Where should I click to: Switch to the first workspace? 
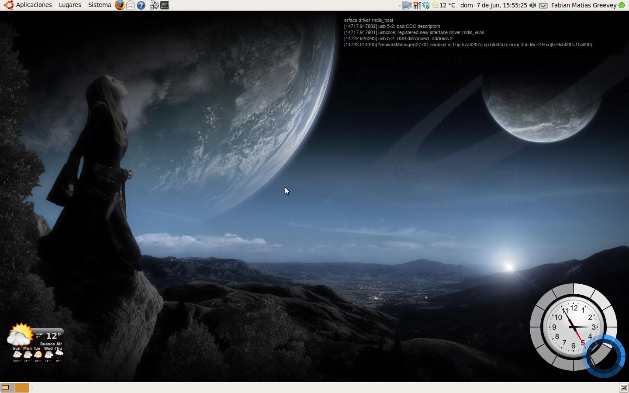pos(7,387)
